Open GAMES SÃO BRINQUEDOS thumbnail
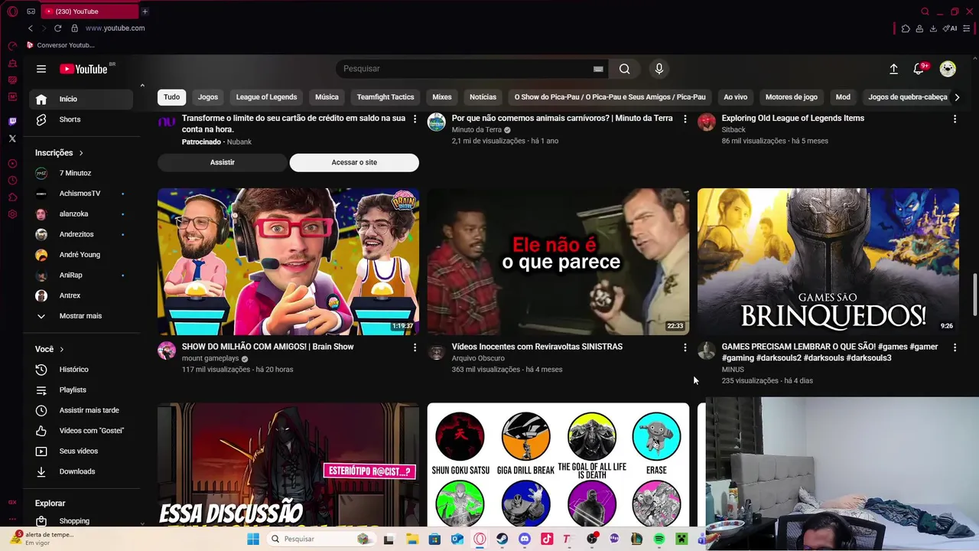 point(828,262)
